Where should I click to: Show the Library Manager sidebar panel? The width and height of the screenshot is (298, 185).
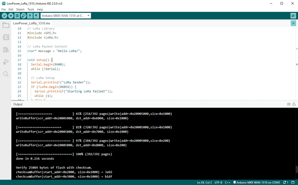(6, 50)
